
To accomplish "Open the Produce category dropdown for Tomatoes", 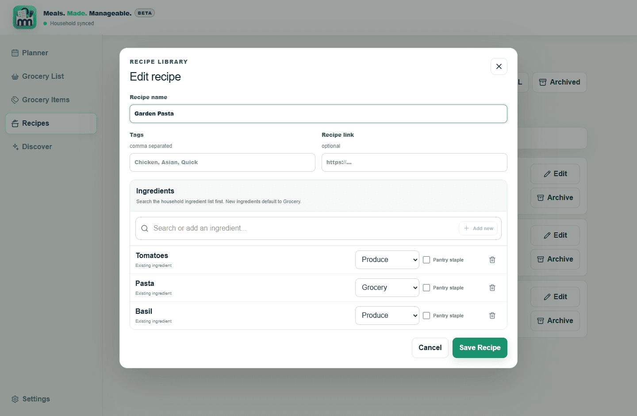I will (387, 260).
